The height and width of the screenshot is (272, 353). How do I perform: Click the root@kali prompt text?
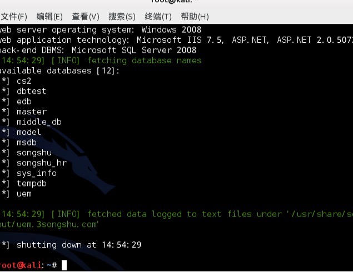pyautogui.click(x=21, y=265)
